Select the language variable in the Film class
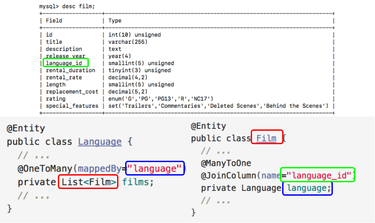Image resolution: width=375 pixels, height=223 pixels. pos(308,188)
